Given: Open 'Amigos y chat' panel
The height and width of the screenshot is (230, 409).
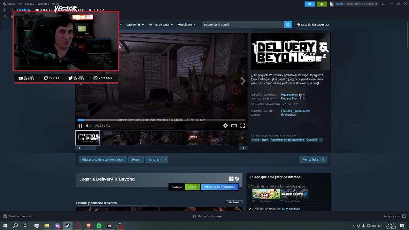Looking at the screenshot, I should tap(395, 216).
